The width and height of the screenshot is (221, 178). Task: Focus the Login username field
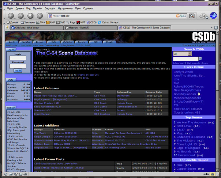pyautogui.click(x=18, y=58)
